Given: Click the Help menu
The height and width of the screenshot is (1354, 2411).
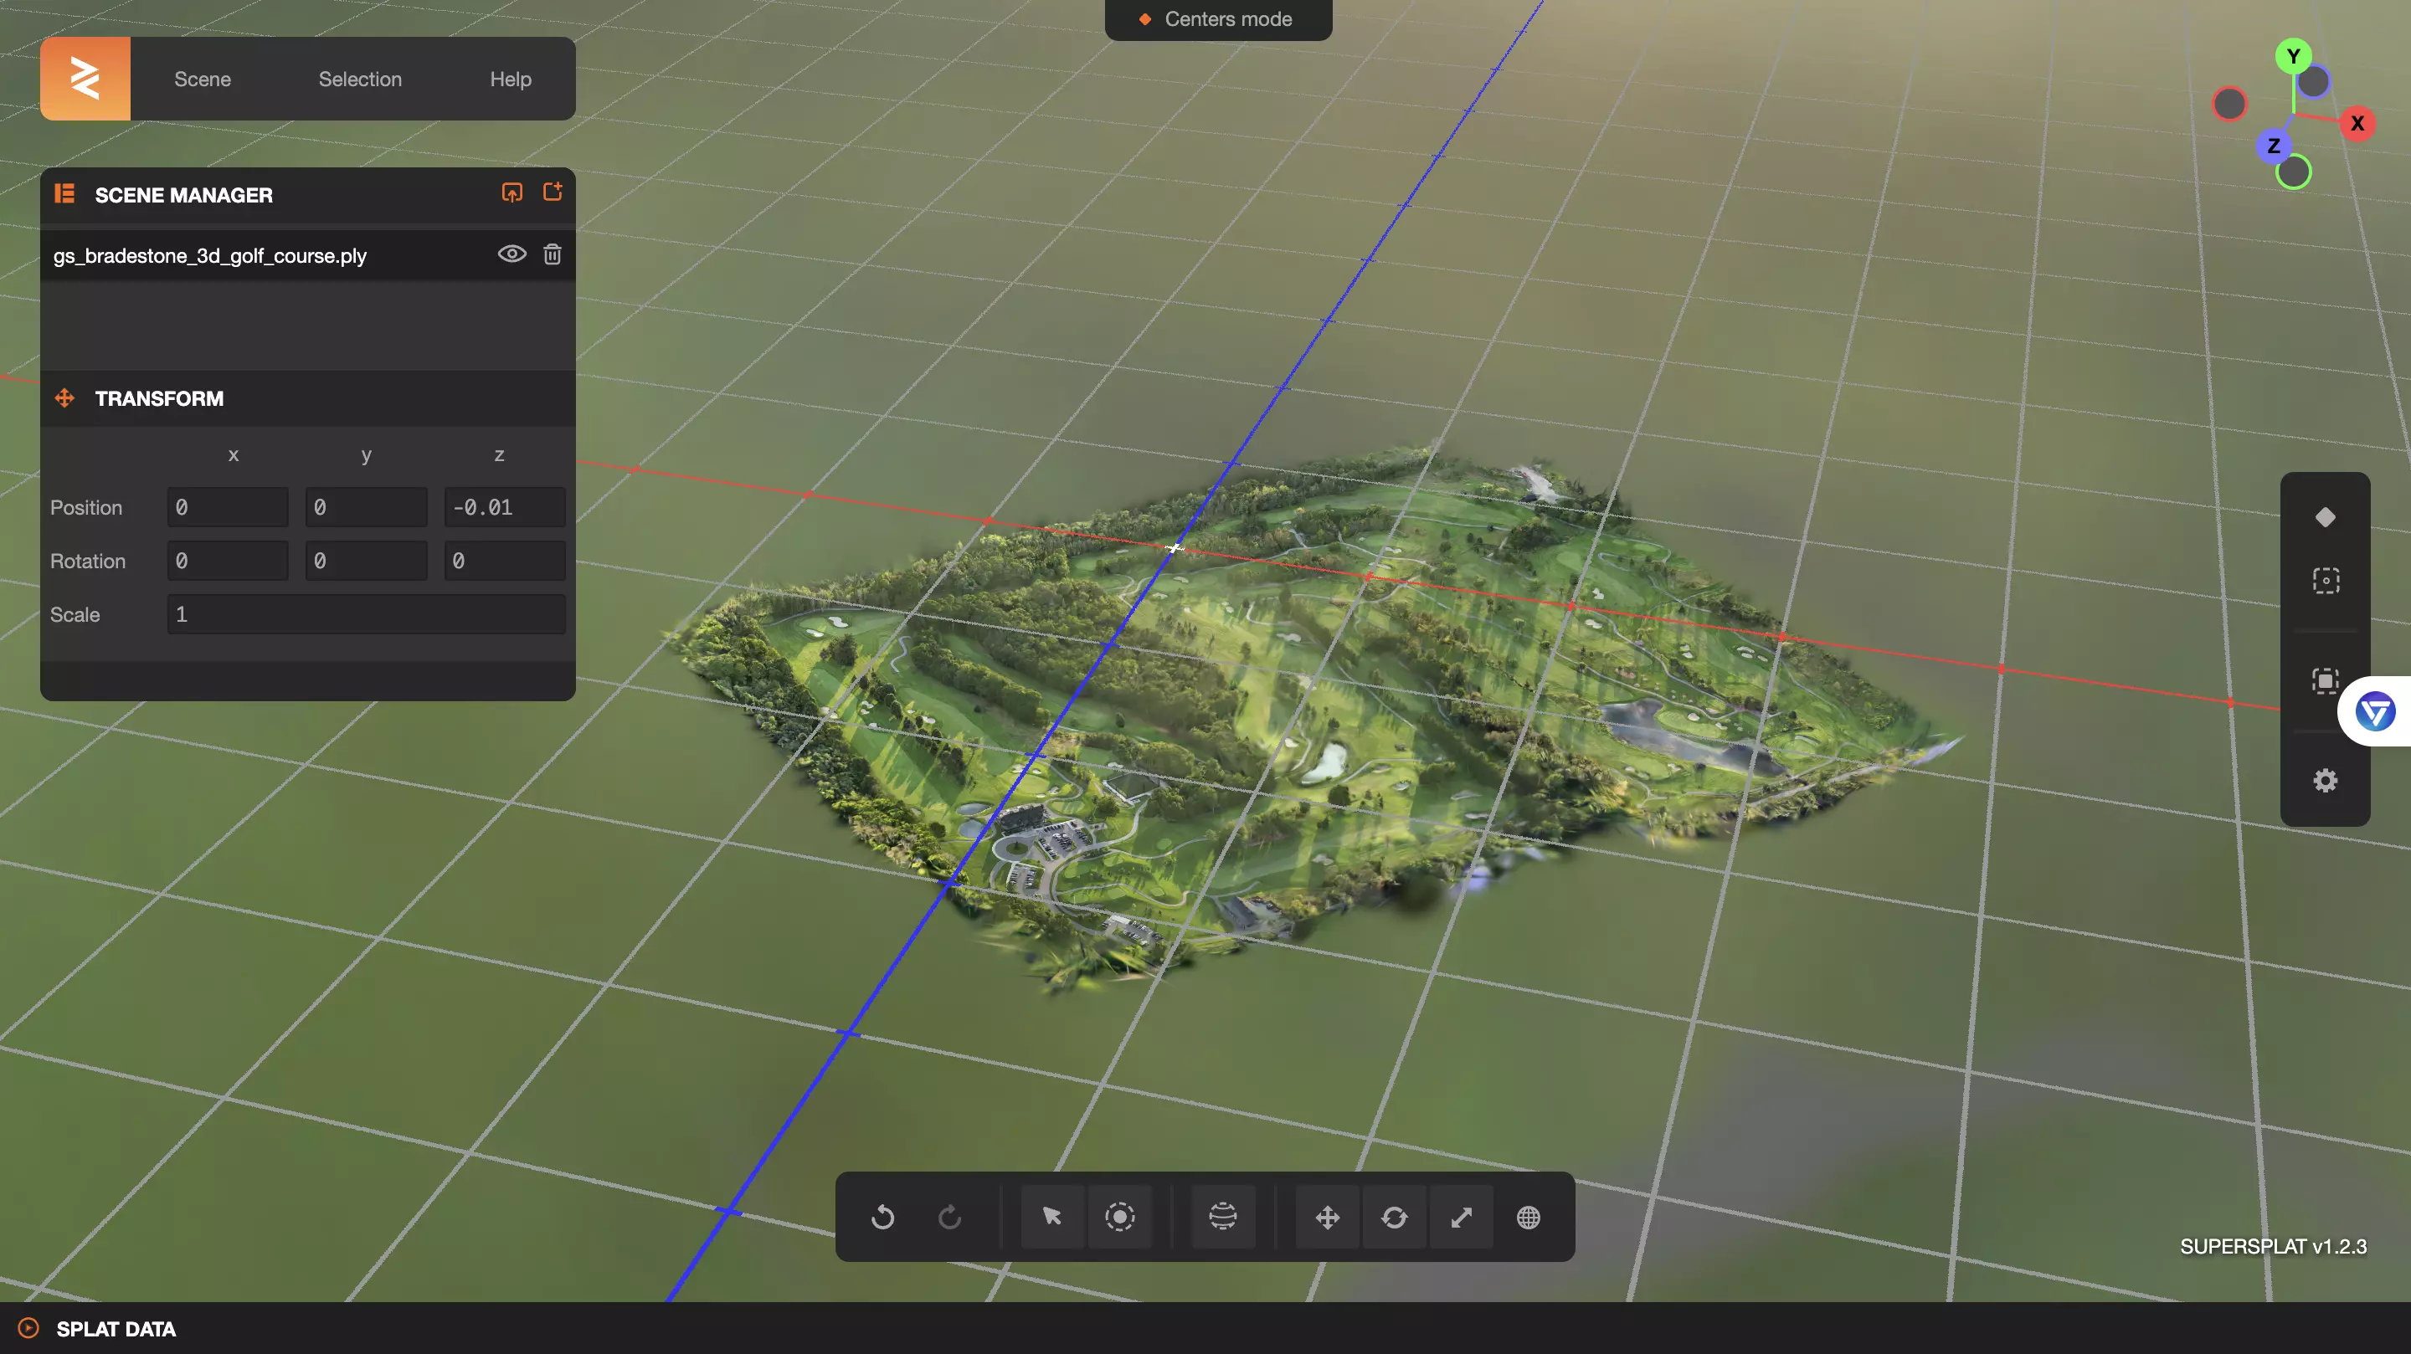Looking at the screenshot, I should tap(510, 79).
